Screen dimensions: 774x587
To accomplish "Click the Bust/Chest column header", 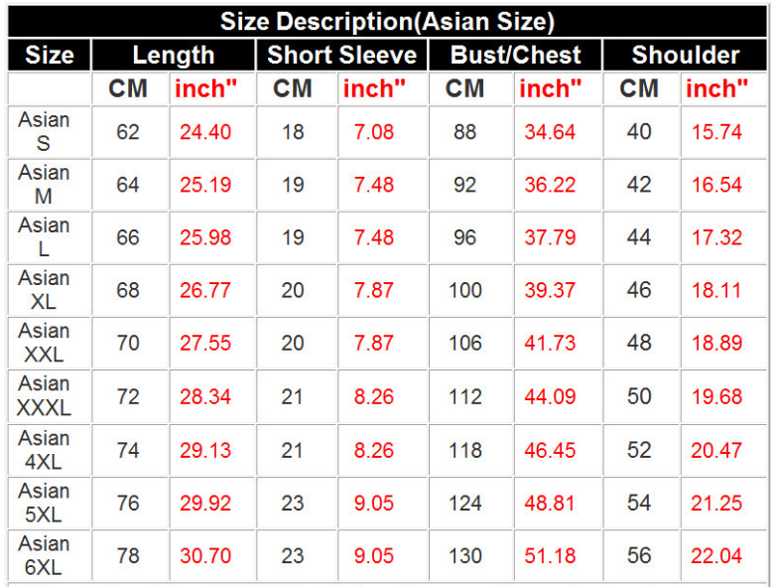I will [515, 55].
